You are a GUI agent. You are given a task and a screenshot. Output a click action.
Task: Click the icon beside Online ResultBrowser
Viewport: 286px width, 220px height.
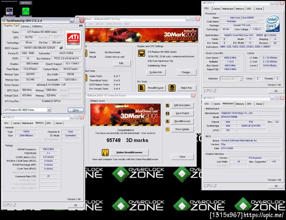coord(105,153)
